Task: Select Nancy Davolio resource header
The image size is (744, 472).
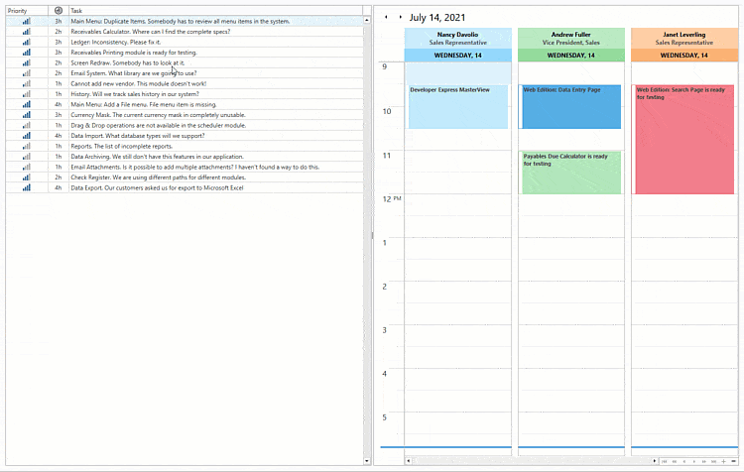Action: point(458,39)
